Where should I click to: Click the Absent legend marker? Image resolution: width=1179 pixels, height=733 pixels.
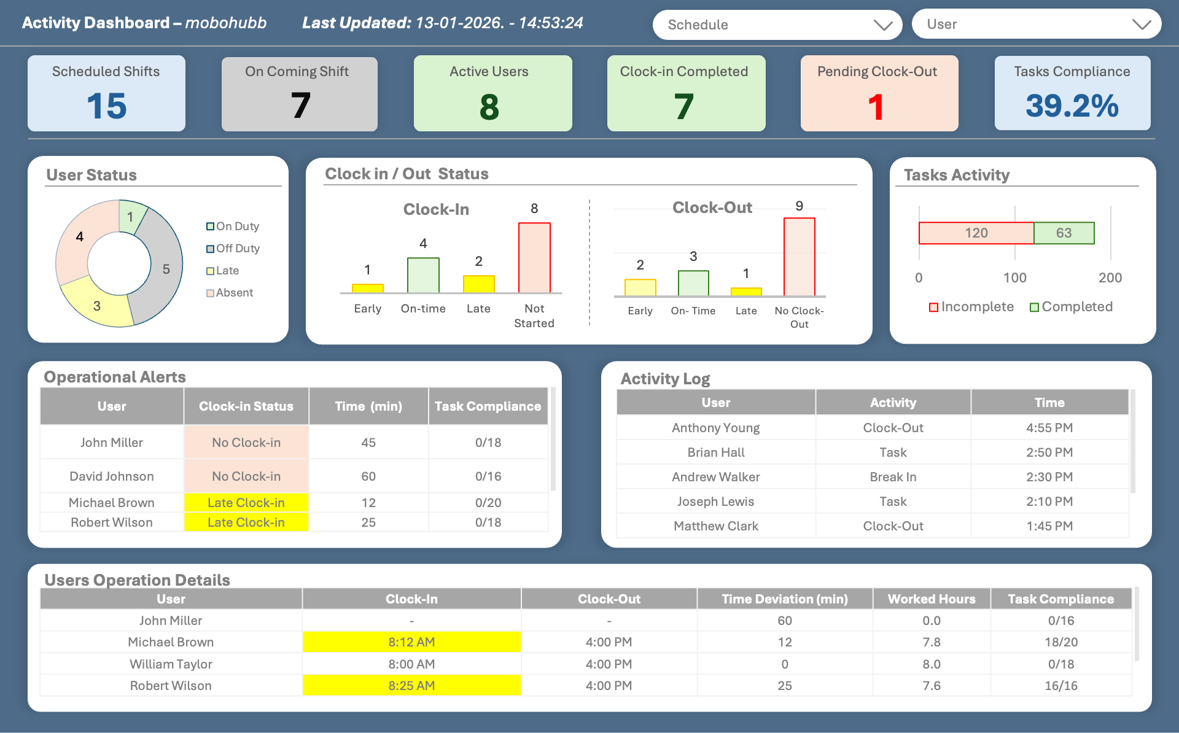pyautogui.click(x=211, y=293)
